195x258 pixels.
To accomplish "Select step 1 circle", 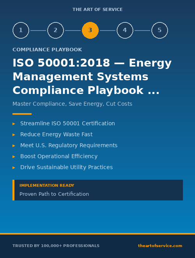I will point(21,30).
